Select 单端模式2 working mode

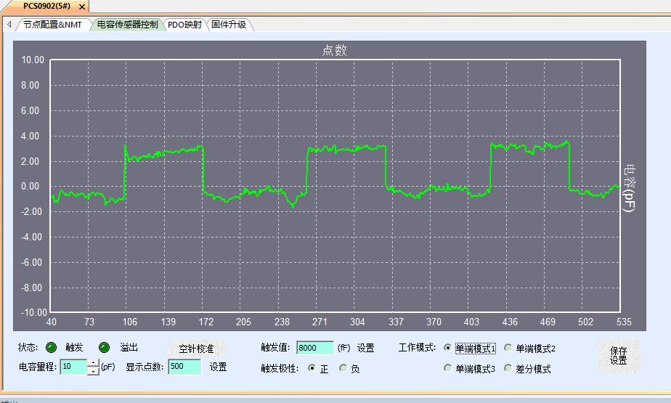point(508,349)
